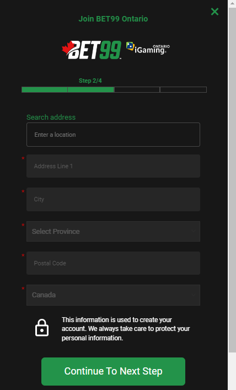Open the Select Province dropdown
This screenshot has width=236, height=390.
point(113,231)
